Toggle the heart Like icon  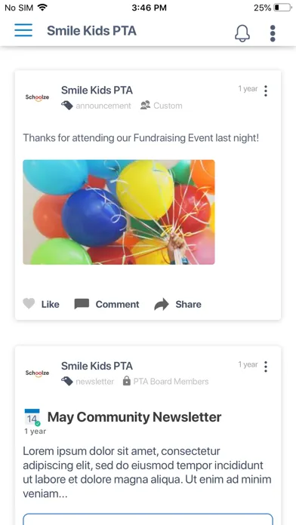[29, 304]
